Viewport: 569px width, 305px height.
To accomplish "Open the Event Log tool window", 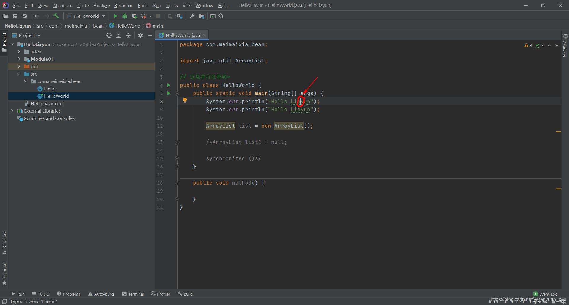I will pyautogui.click(x=545, y=294).
